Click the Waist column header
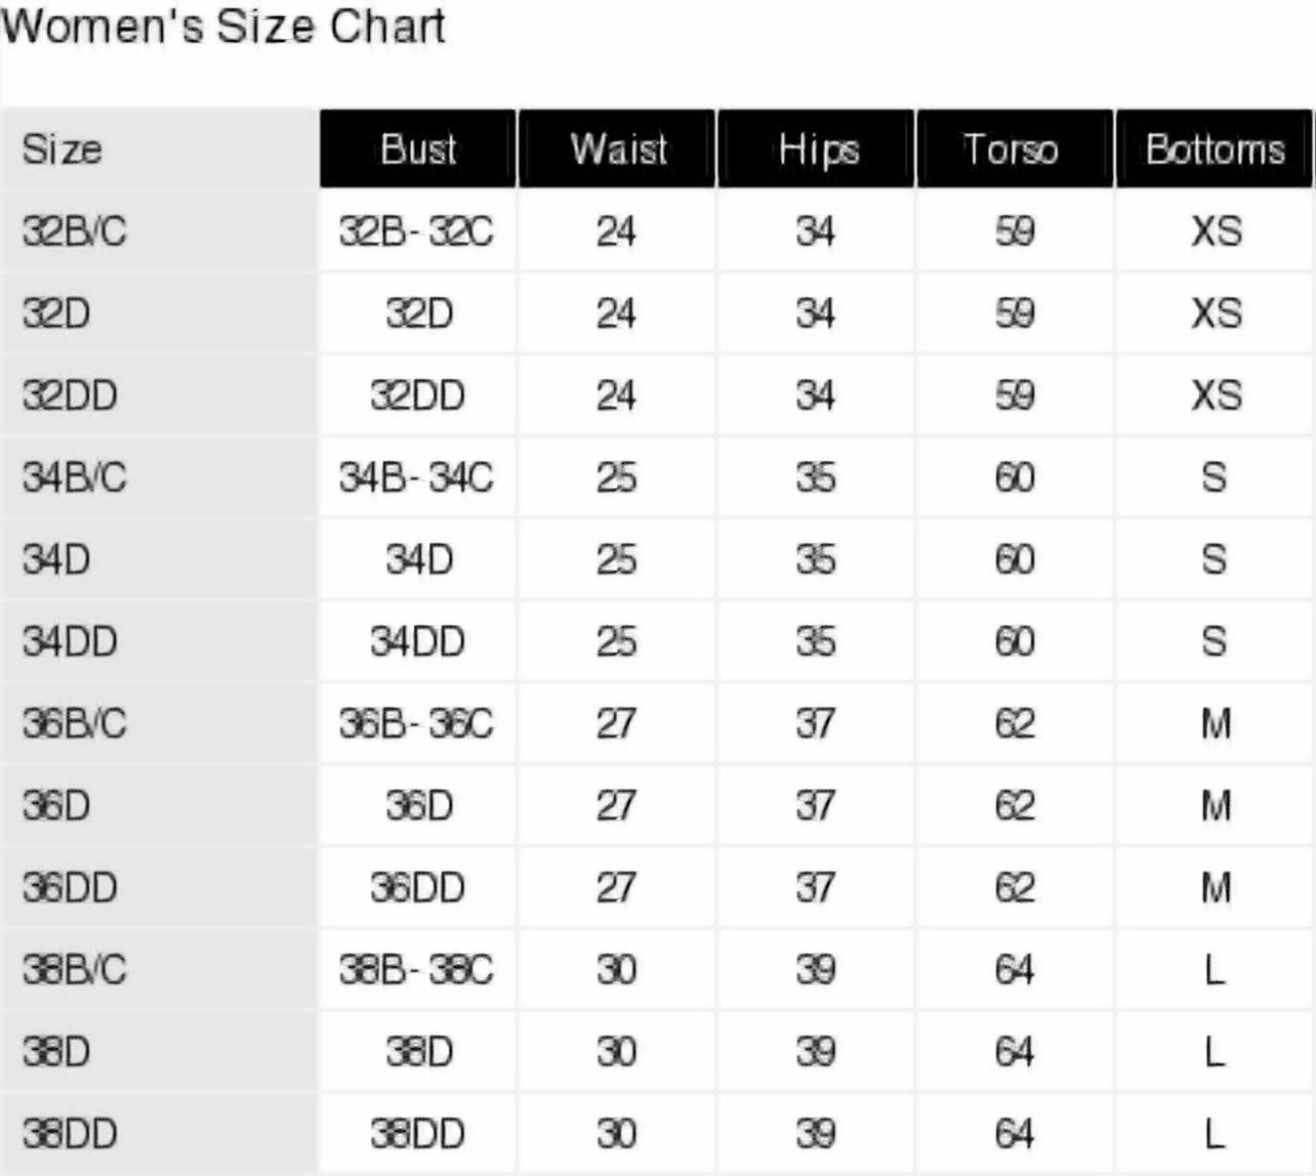The width and height of the screenshot is (1316, 1176). click(x=618, y=149)
